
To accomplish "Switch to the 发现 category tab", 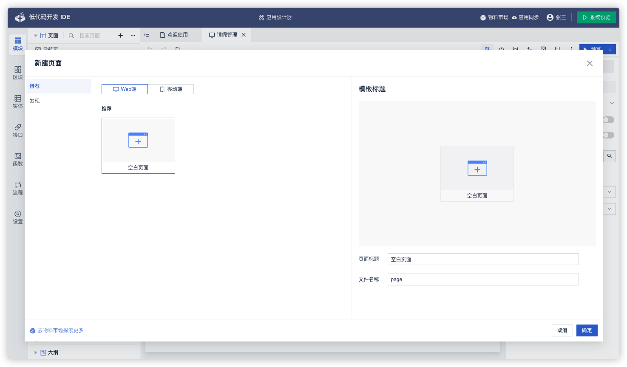I will point(35,101).
